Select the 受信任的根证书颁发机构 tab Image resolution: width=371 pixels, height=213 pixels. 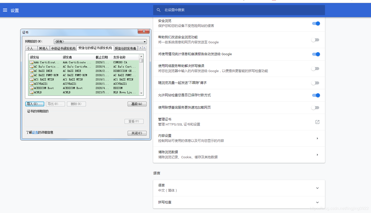[95, 48]
